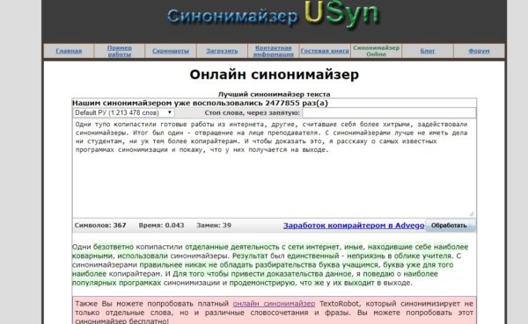Focus the Стоп слова input field

point(389,113)
